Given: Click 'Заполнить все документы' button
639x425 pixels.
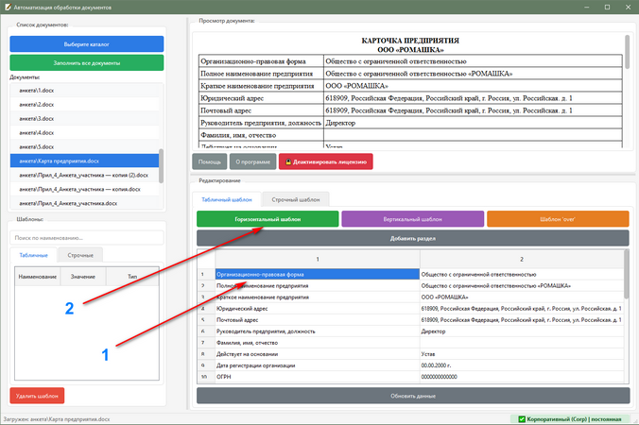Looking at the screenshot, I should 87,62.
